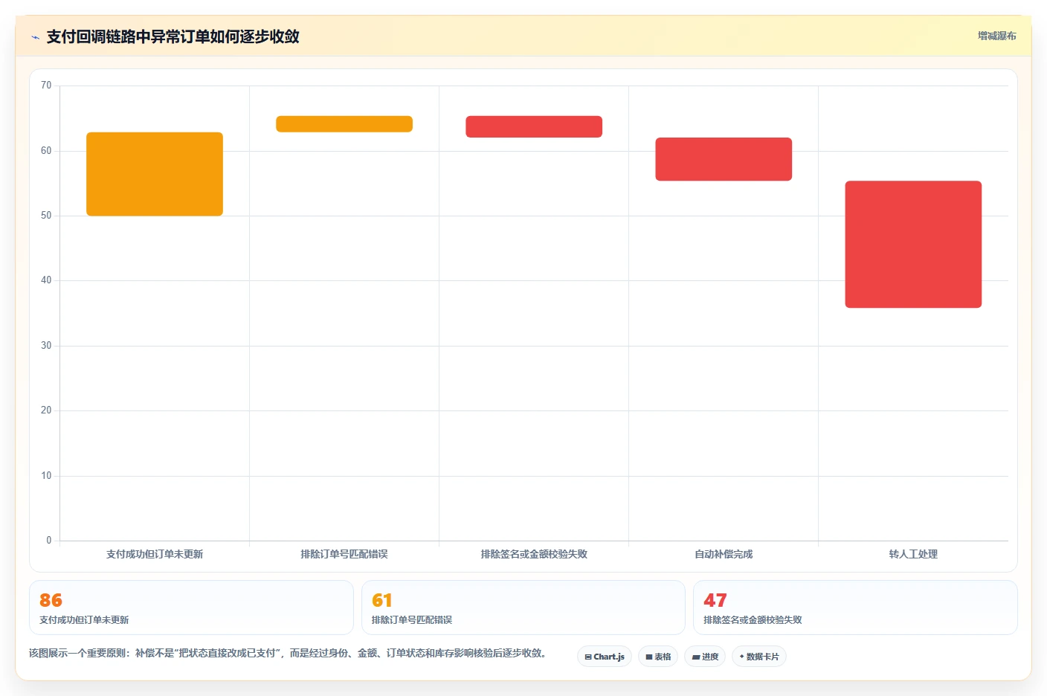Screen dimensions: 1047x696
Task: Click the axis label 自动补偿完成
Action: 724,554
